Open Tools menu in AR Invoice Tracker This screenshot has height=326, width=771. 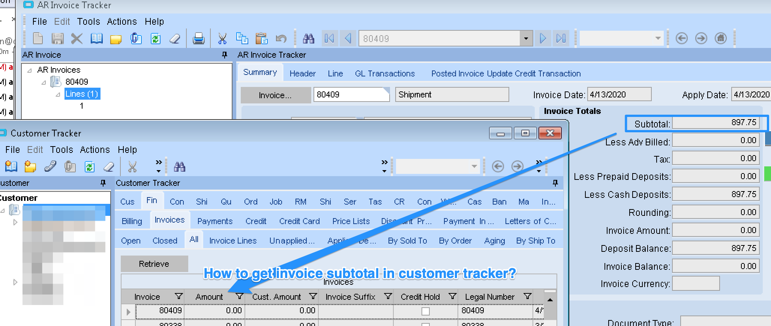coord(88,22)
